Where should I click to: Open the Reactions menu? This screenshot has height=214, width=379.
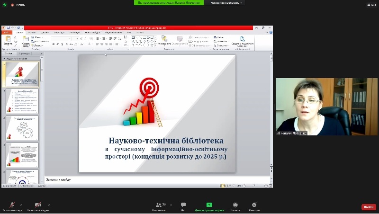(254, 205)
